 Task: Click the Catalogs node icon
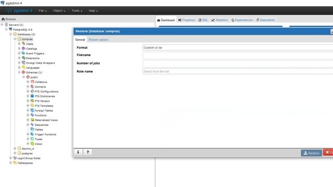(23, 48)
